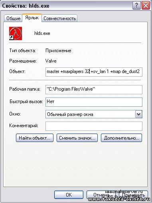Image resolution: width=152 pixels, height=203 pixels.
Task: Click the Окно dropdown arrow button
Action: click(139, 114)
